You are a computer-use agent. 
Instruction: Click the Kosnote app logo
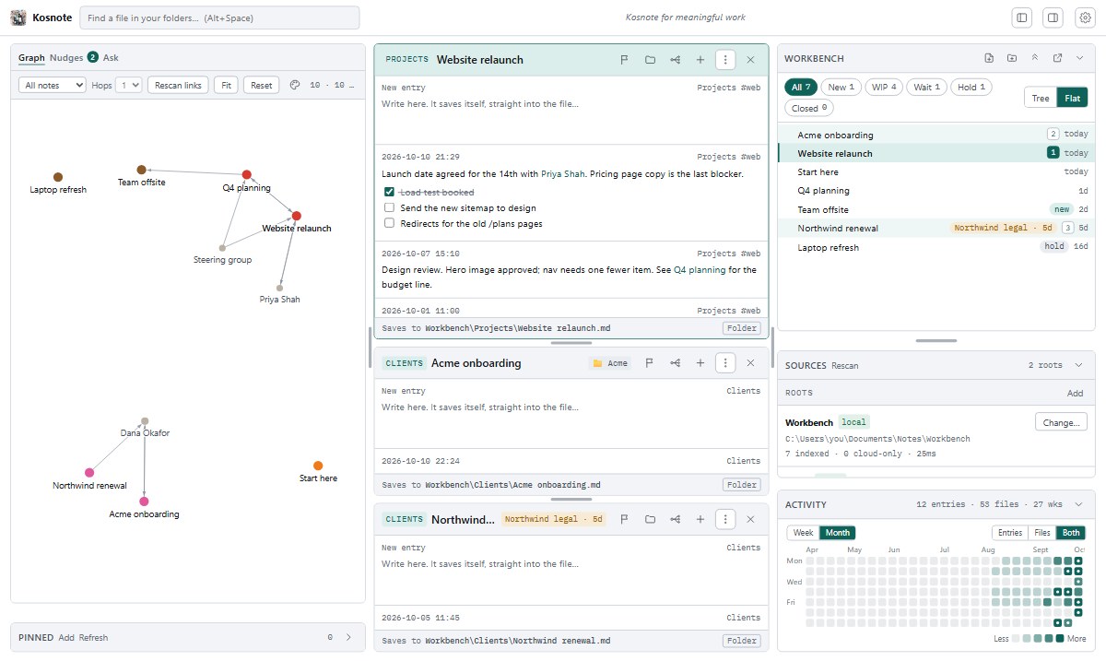click(x=18, y=18)
